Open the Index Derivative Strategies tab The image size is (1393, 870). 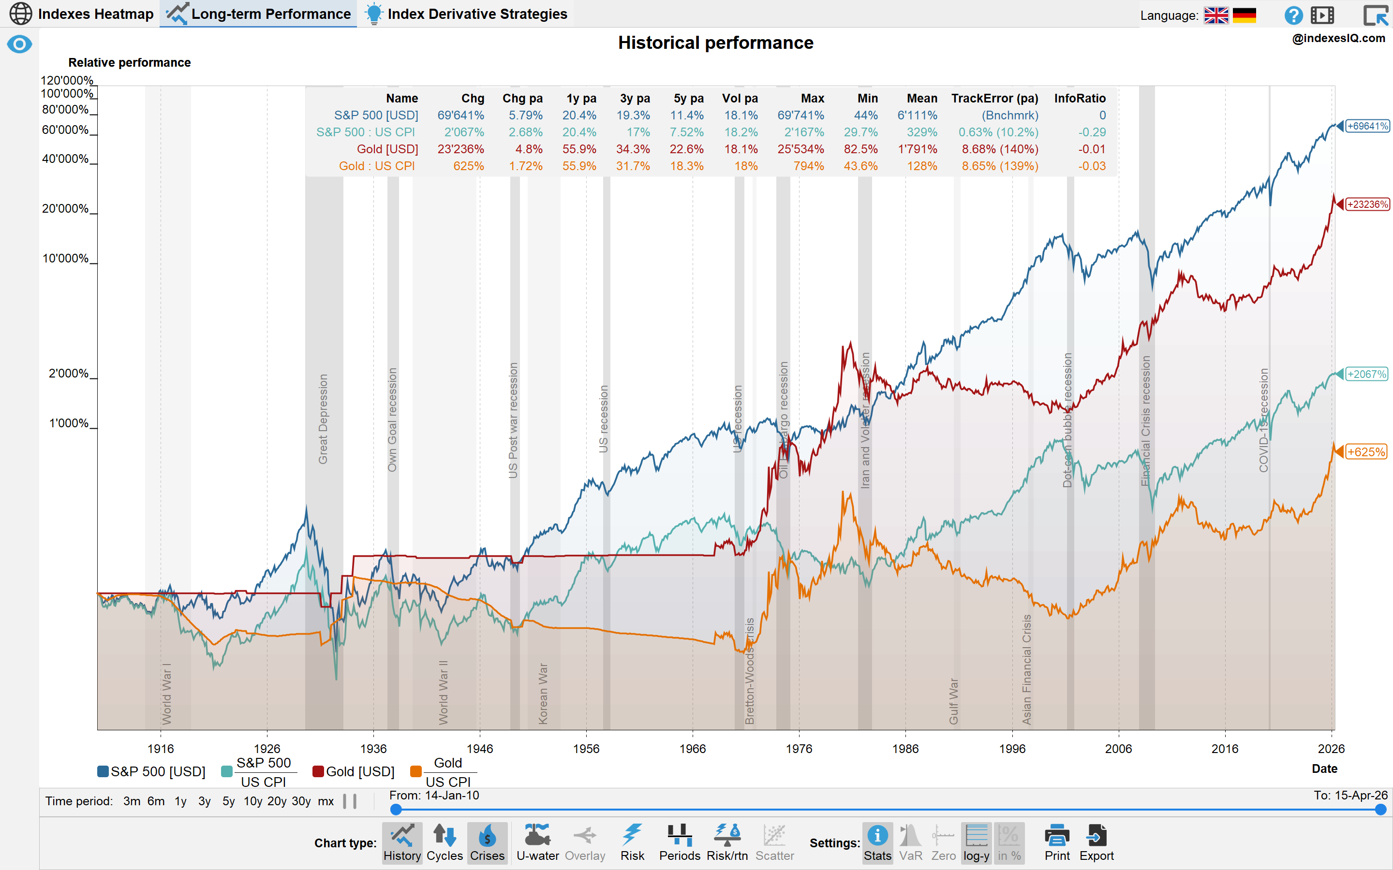466,14
